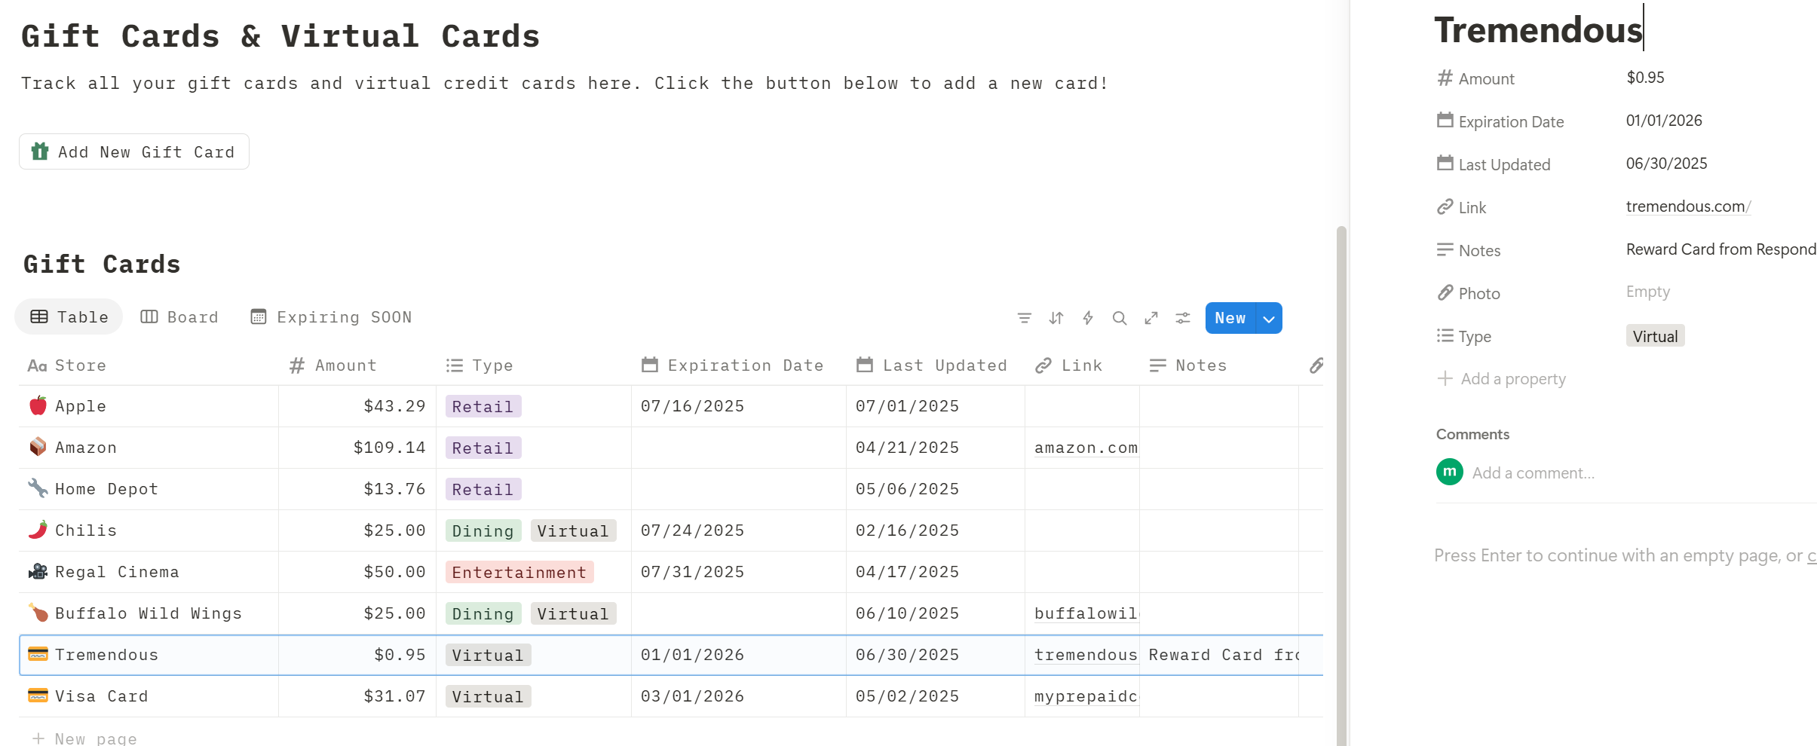Click the 01/01/2026 expiration value in panel
This screenshot has height=746, width=1817.
pos(1664,121)
